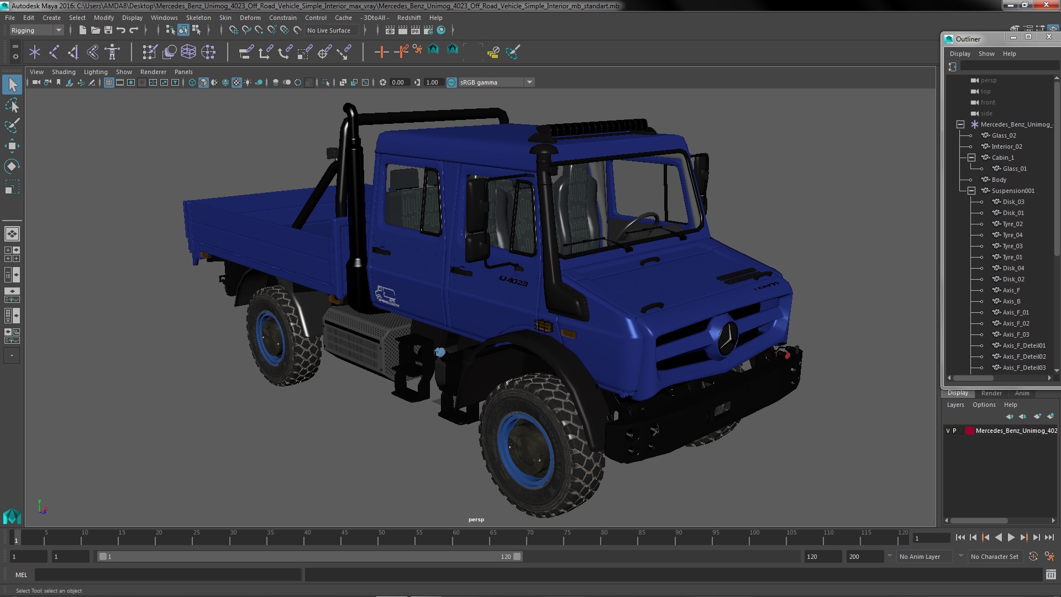Click the Paint Selection tool
Screen dimensions: 1061x597
pyautogui.click(x=12, y=125)
